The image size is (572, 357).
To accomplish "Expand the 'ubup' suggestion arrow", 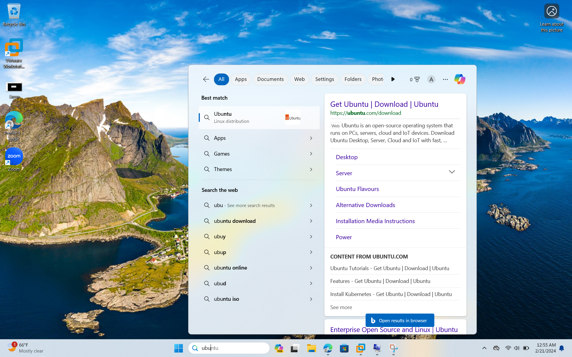I will tap(311, 252).
